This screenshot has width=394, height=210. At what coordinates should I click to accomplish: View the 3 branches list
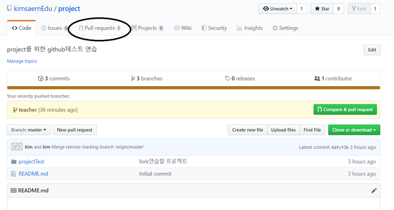[147, 79]
